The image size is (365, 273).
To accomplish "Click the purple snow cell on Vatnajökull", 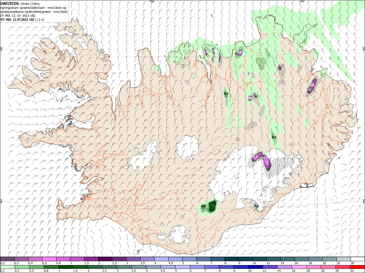I will [x=266, y=163].
